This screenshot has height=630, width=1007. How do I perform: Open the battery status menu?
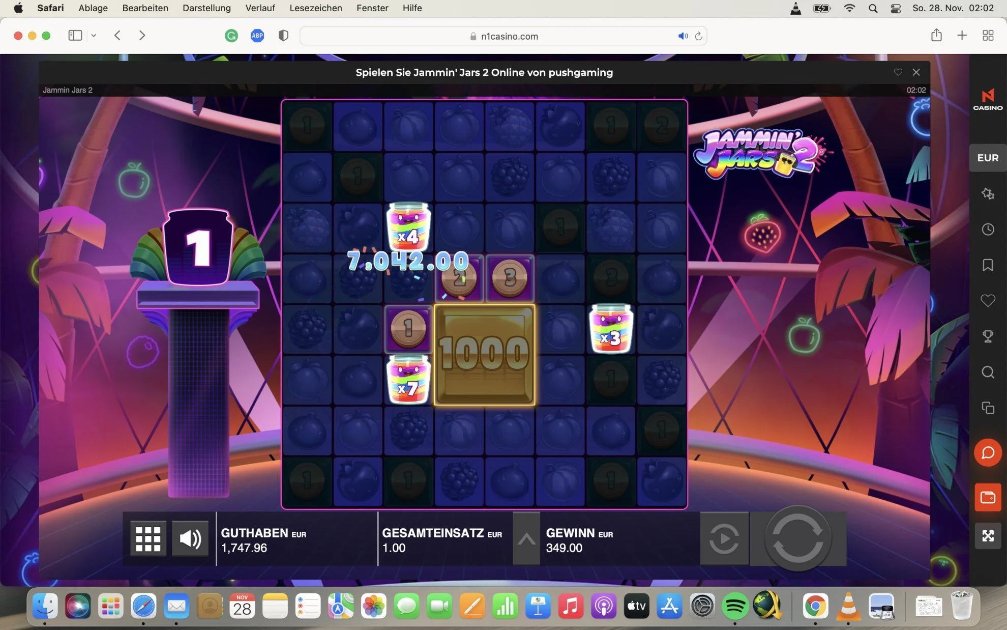click(x=822, y=8)
